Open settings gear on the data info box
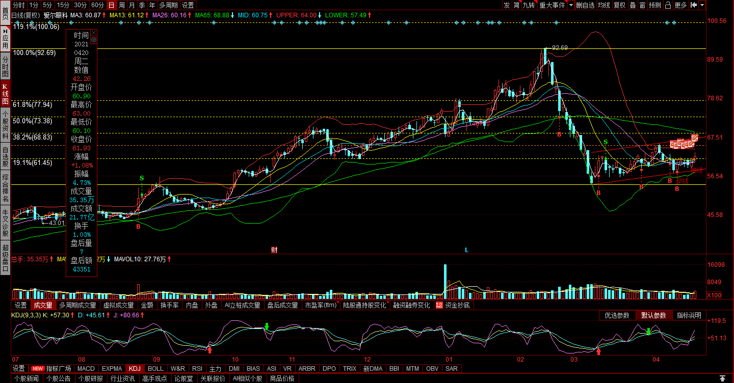734x383 pixels. point(94,39)
